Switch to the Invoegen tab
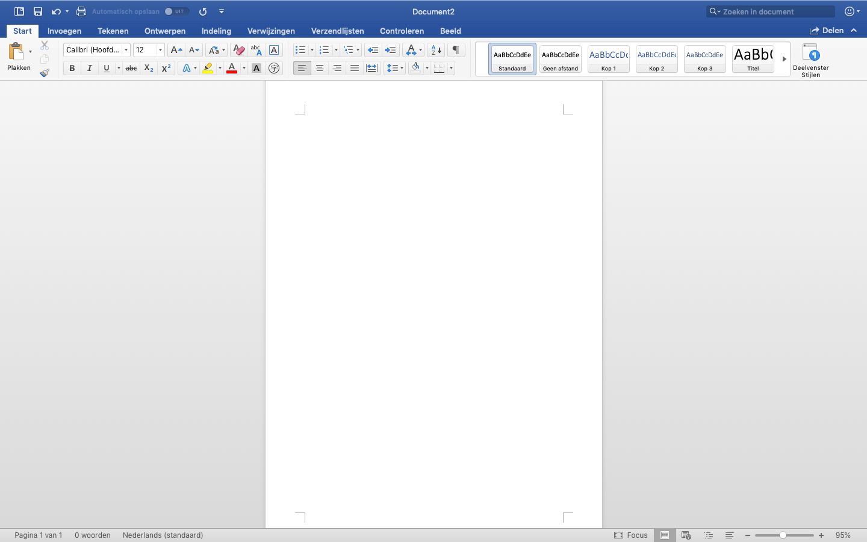 point(64,31)
